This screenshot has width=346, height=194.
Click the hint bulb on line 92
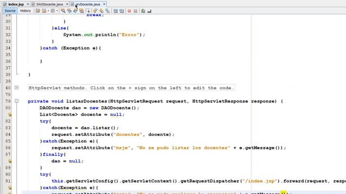point(10,188)
